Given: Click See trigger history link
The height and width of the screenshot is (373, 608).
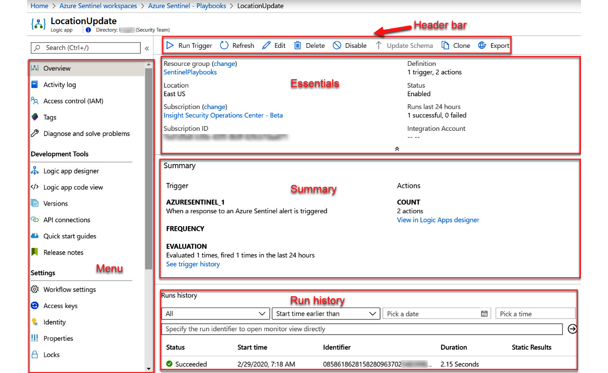Looking at the screenshot, I should [193, 264].
